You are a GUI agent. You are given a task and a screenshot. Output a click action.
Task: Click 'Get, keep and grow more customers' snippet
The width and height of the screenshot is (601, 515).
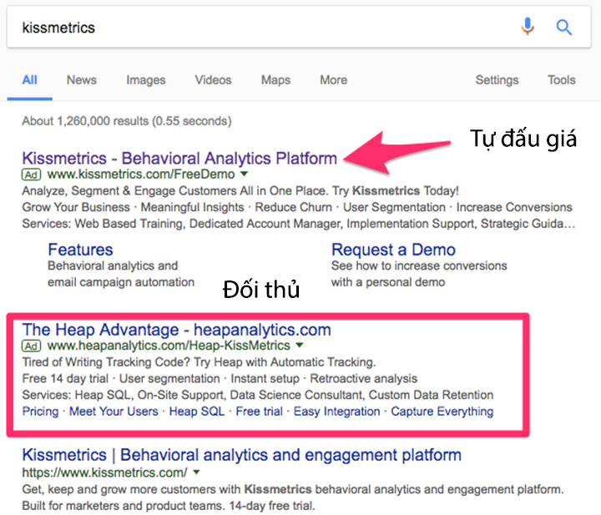[x=293, y=497]
